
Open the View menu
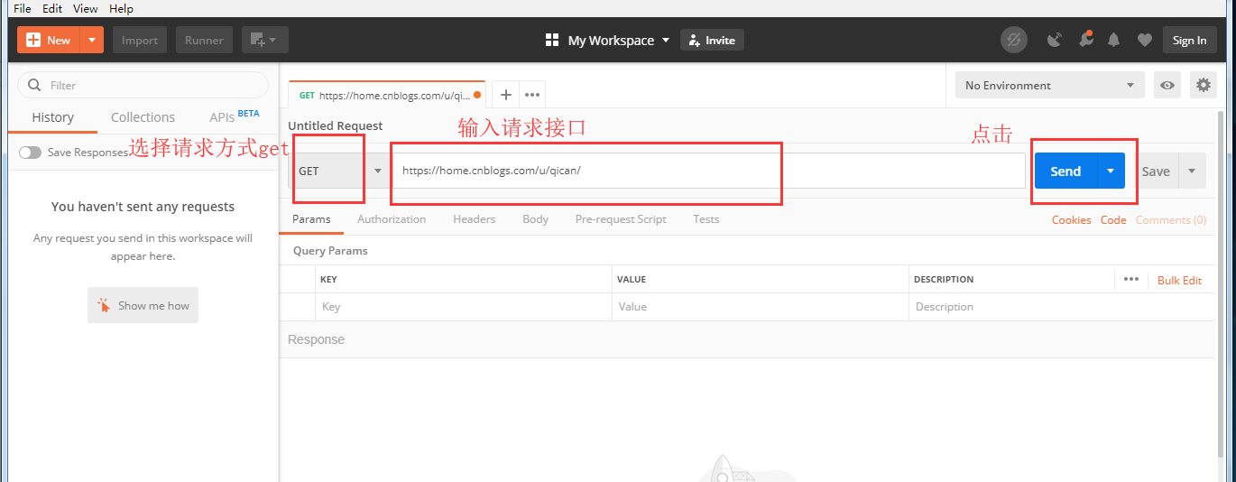(85, 8)
